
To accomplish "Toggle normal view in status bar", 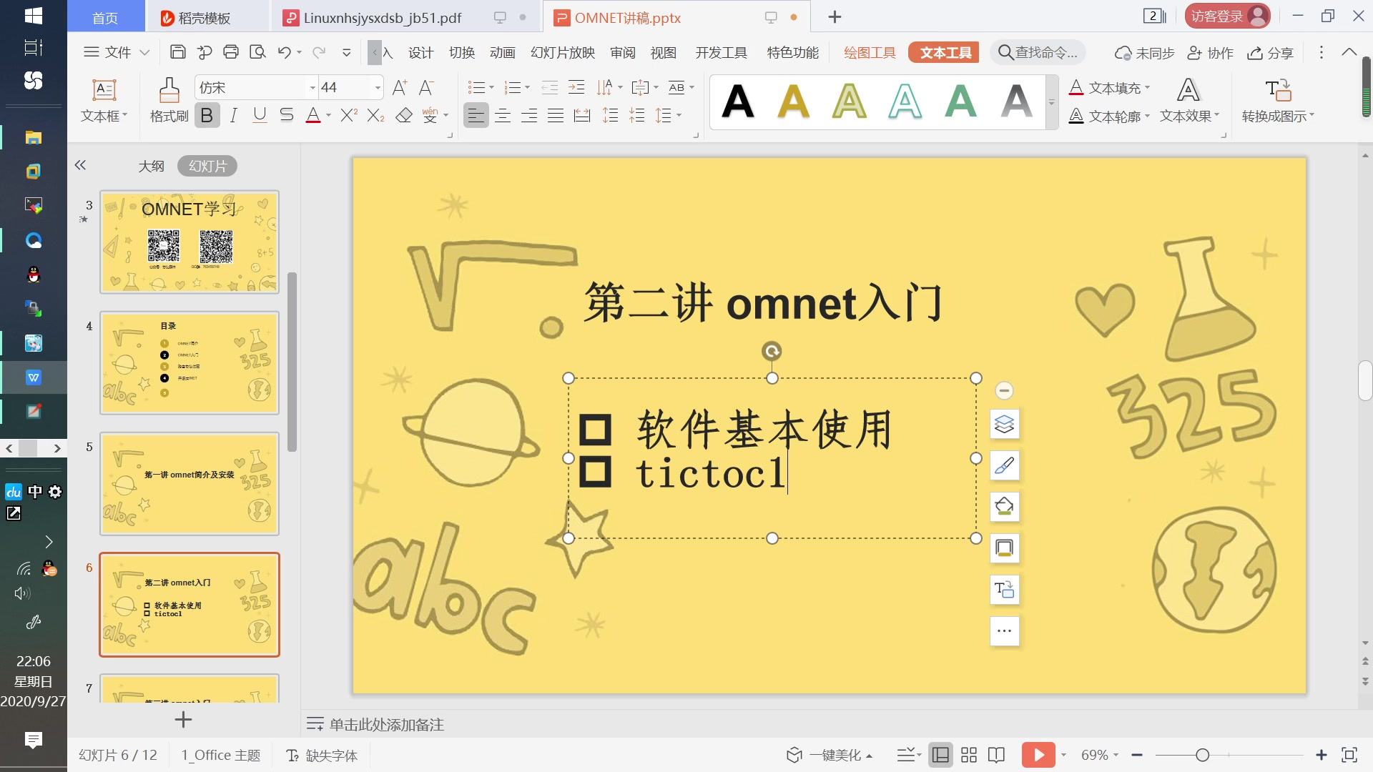I will pos(941,755).
